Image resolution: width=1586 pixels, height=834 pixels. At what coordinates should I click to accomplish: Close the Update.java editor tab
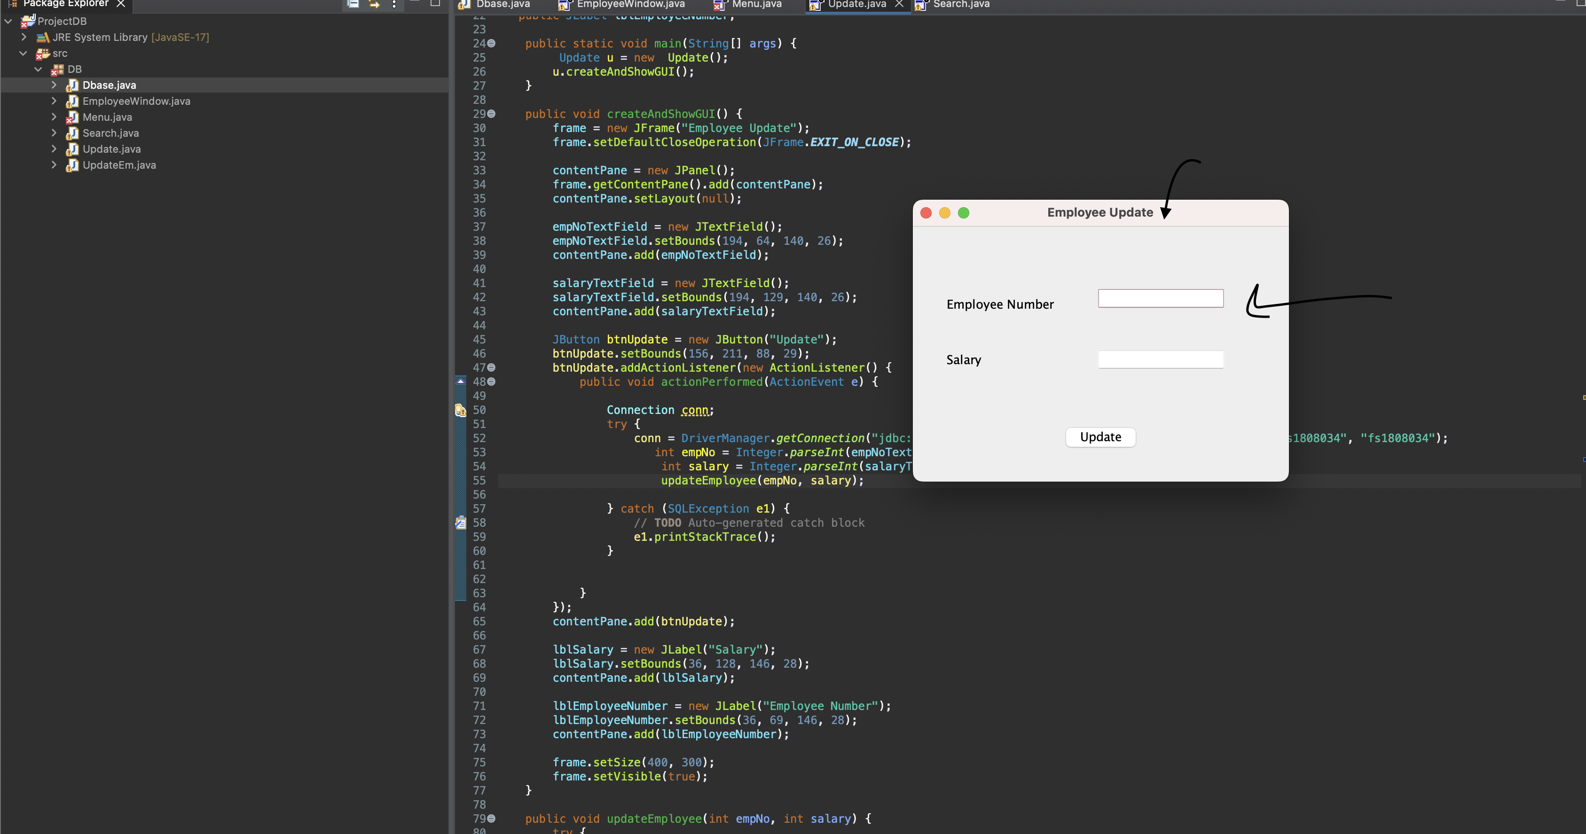point(899,4)
